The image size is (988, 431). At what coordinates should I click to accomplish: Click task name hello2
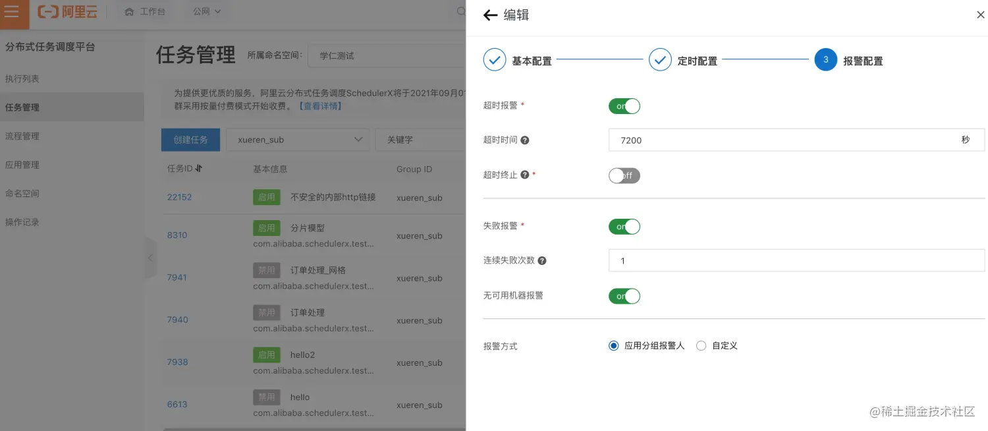(x=303, y=355)
